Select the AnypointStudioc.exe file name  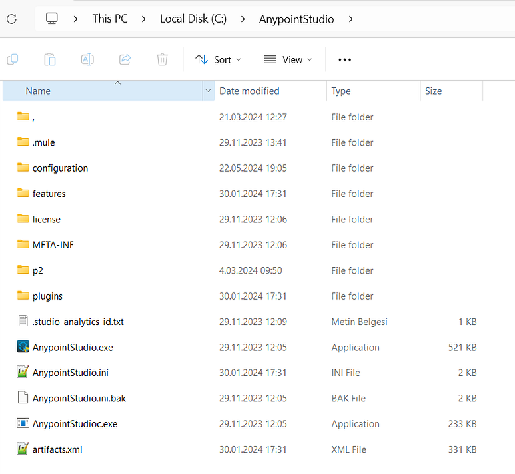(75, 424)
